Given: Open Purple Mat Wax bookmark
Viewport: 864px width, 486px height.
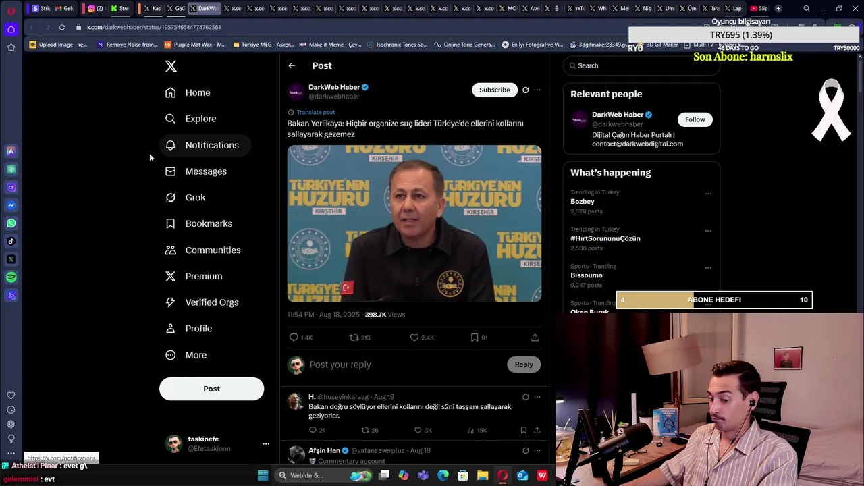Looking at the screenshot, I should tap(195, 45).
